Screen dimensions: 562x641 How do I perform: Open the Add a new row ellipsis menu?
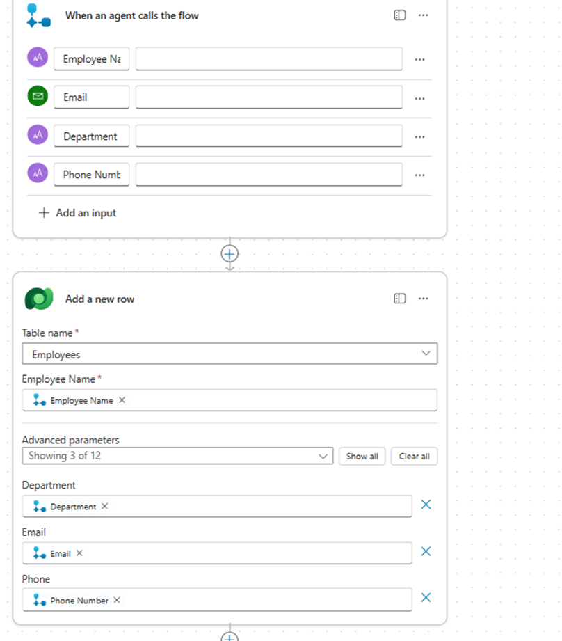423,299
